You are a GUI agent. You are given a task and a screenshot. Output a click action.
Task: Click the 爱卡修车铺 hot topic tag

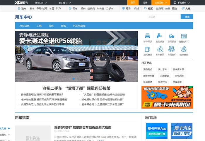pos(149,76)
